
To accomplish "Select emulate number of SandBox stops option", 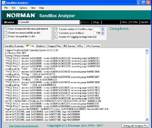I will click(x=56, y=29).
